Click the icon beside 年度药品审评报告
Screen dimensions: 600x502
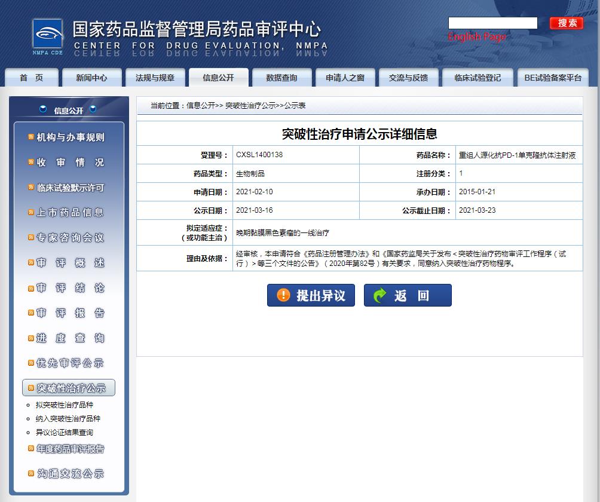(31, 449)
